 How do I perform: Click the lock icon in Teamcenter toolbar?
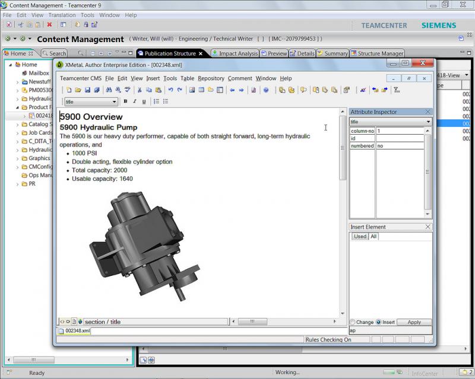pos(85,25)
